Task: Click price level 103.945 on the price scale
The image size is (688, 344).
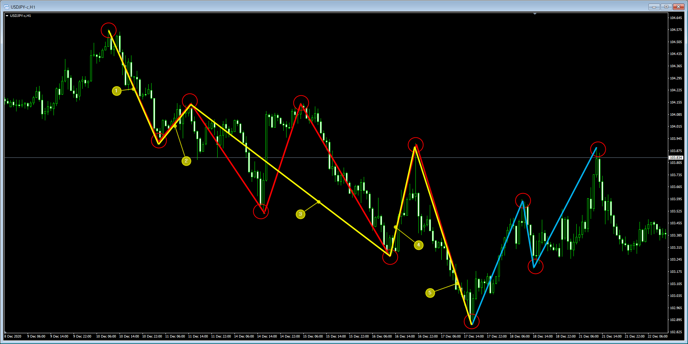Action: tap(676, 139)
